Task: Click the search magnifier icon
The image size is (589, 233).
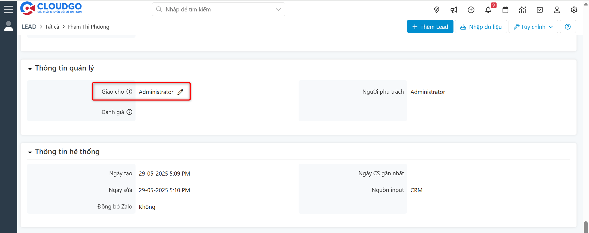Action: coord(159,10)
